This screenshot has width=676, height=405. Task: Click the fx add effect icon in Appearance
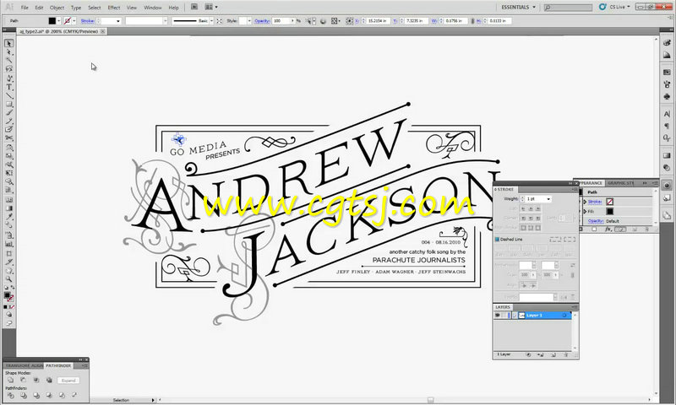608,229
